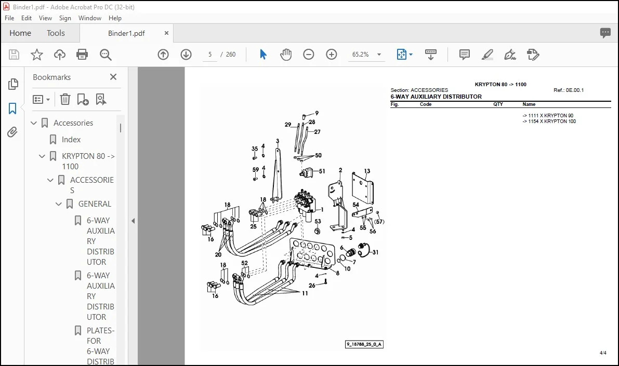
Task: Zoom in with the plus button
Action: click(332, 55)
